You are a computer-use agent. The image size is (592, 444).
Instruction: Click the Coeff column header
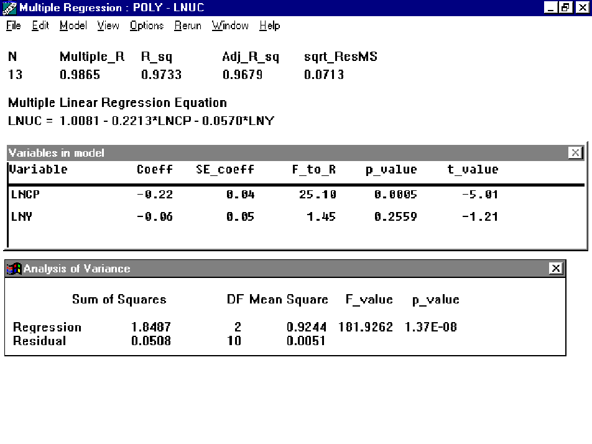pyautogui.click(x=155, y=169)
